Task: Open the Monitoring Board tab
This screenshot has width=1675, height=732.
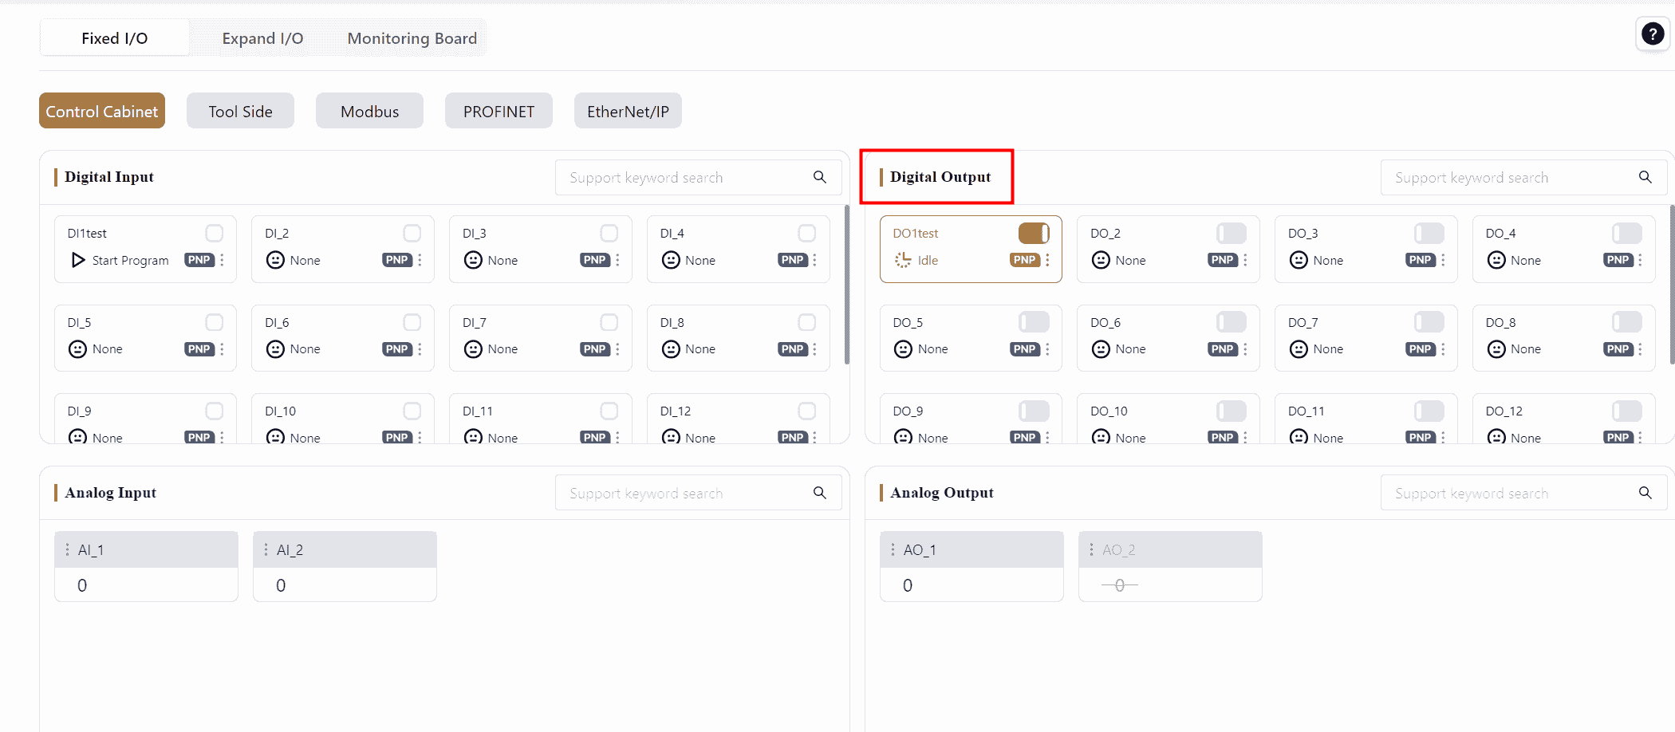Action: tap(412, 38)
